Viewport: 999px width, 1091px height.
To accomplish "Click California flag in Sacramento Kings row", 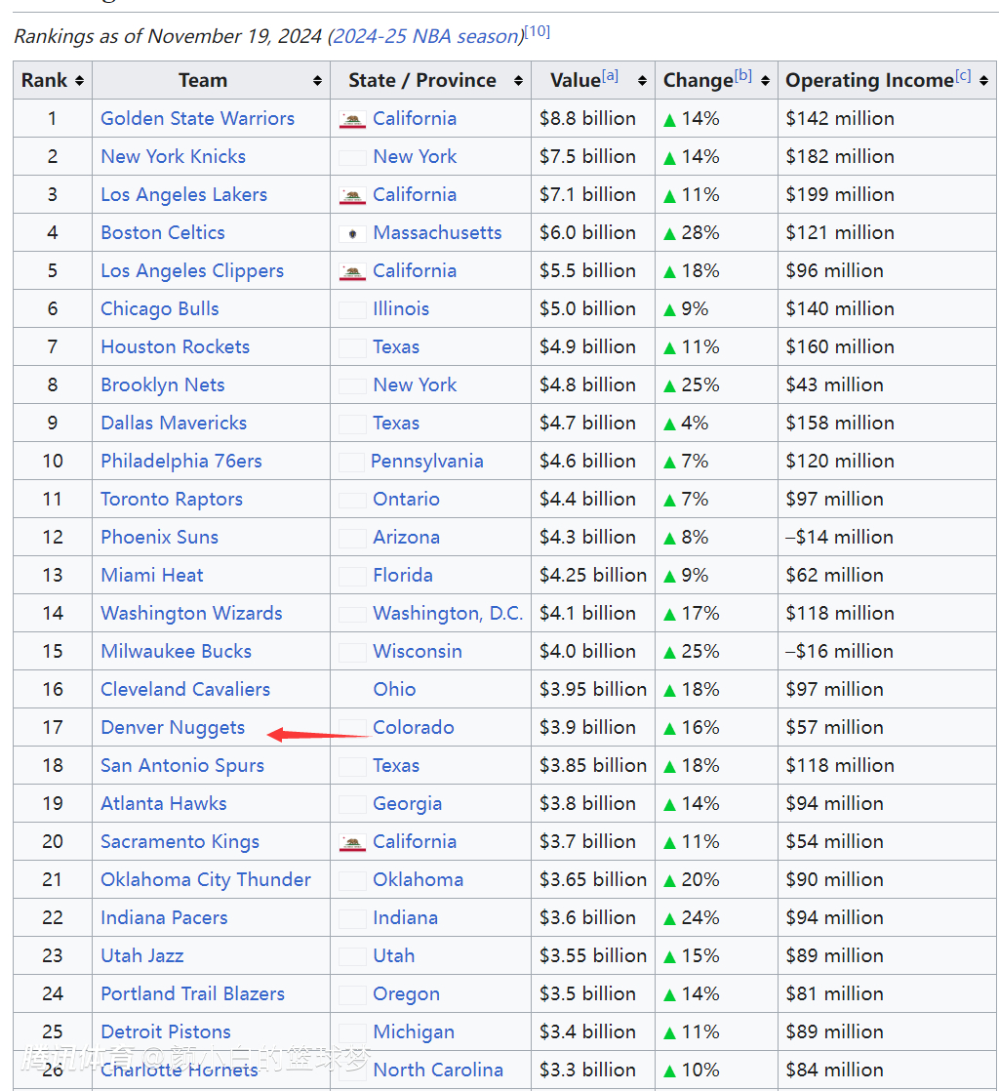I will pyautogui.click(x=352, y=842).
